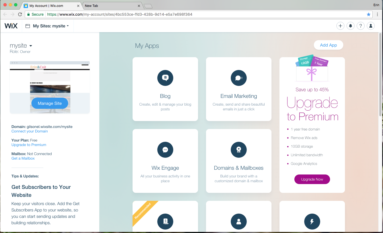Click the Remove Wix ads bullet item
The image size is (383, 233).
coord(304,138)
